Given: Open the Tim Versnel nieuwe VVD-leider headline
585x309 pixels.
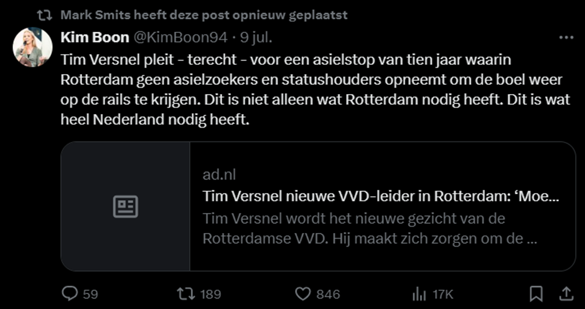Looking at the screenshot, I should tap(380, 196).
